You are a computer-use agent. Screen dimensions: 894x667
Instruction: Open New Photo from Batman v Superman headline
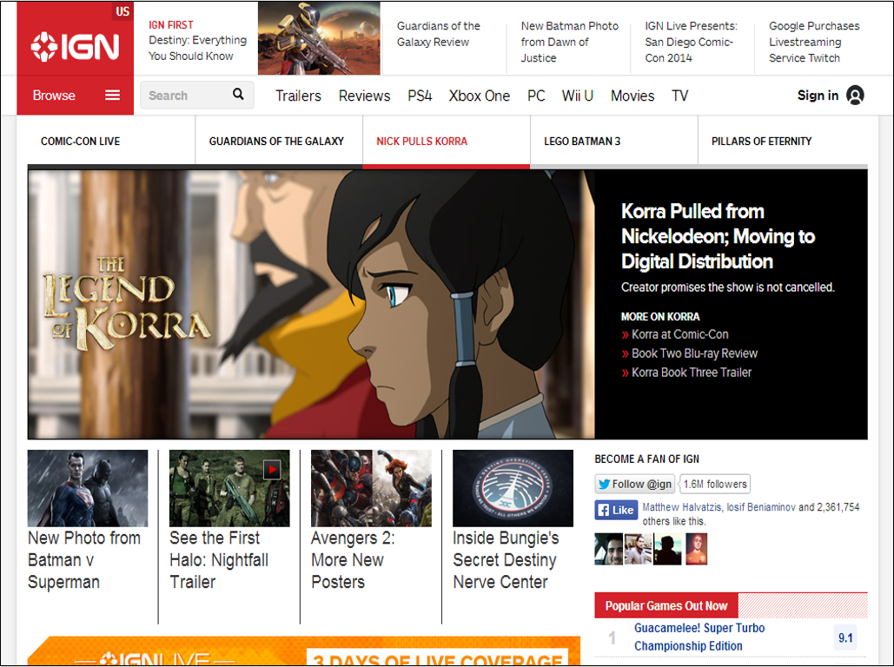coord(83,560)
